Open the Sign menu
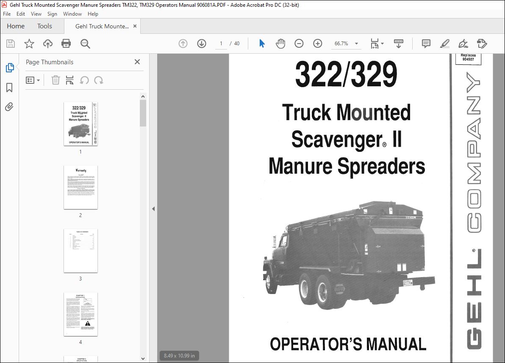The image size is (505, 363). point(52,14)
